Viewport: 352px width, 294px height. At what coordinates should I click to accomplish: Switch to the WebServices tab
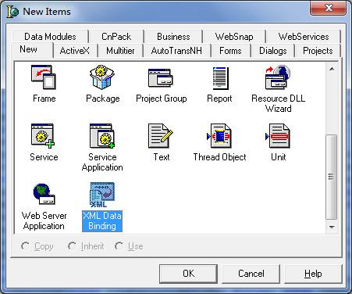[x=304, y=37]
